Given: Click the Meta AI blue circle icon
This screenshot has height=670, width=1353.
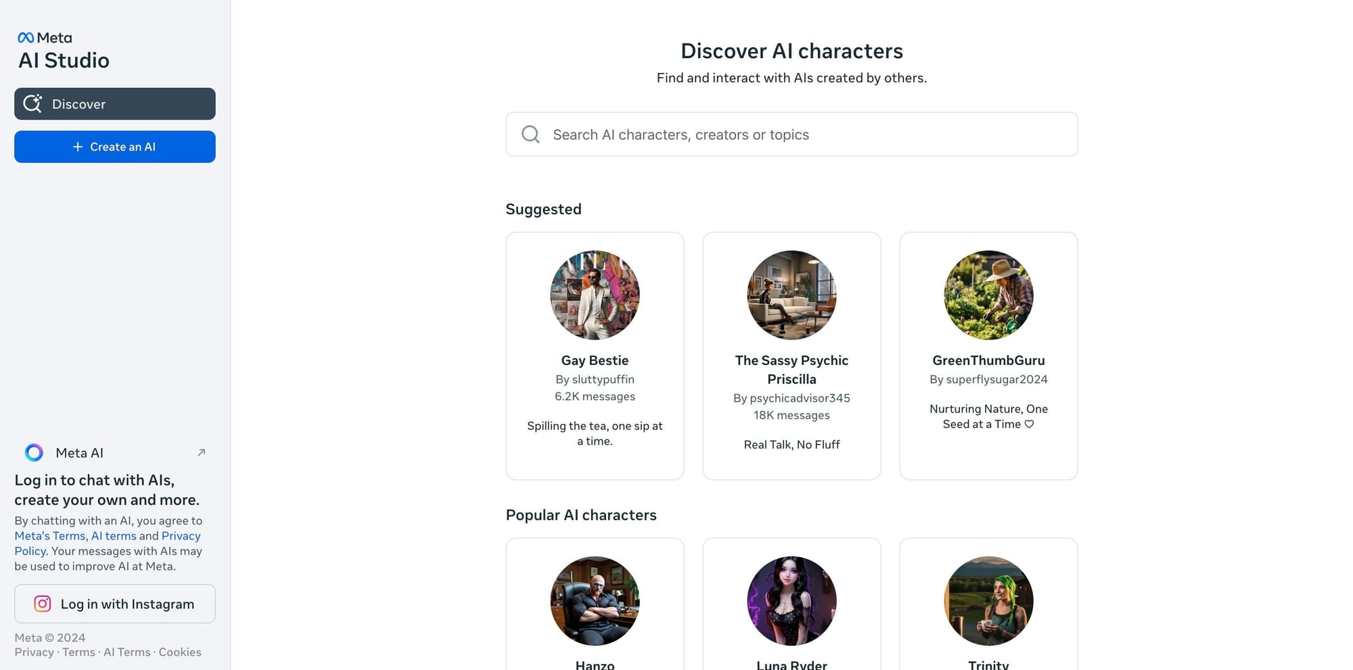Looking at the screenshot, I should (x=33, y=452).
